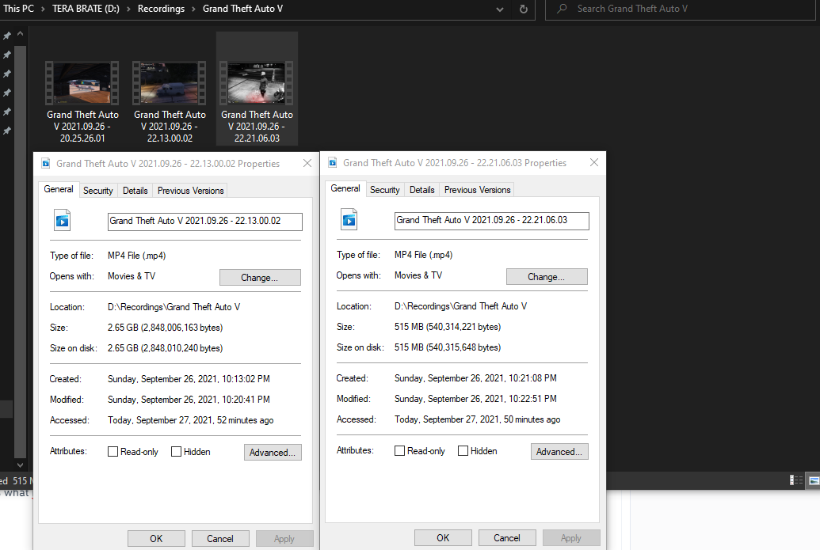The height and width of the screenshot is (550, 820).
Task: Click Grand Theft Auto V breadcrumb
Action: 242,9
